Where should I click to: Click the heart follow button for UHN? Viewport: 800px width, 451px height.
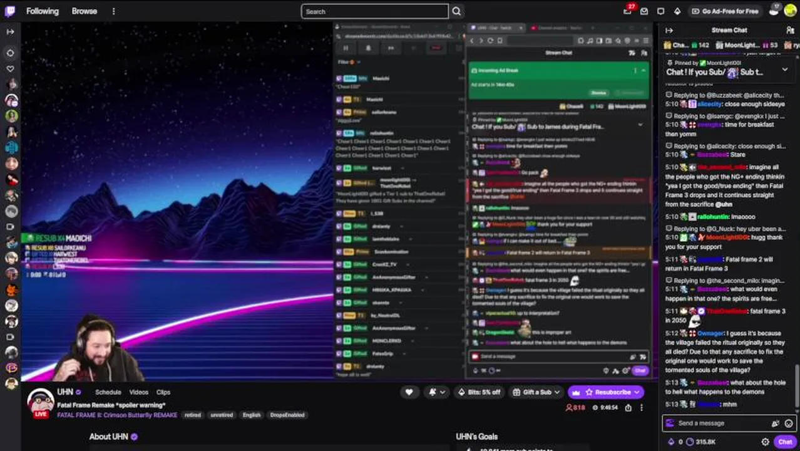click(x=409, y=392)
